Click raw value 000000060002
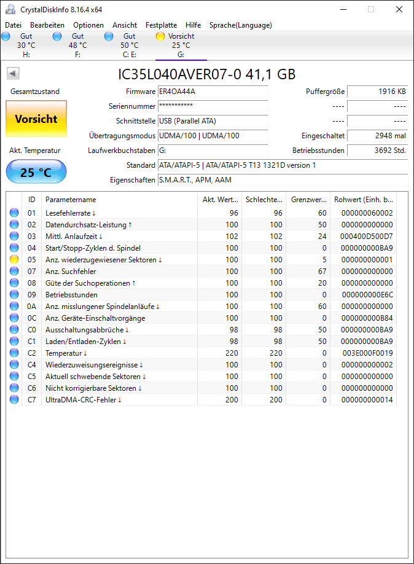 [367, 213]
